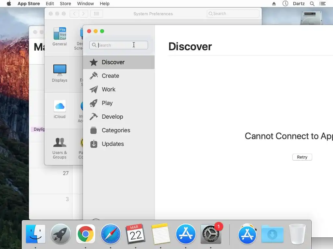Open Categories in App Store sidebar

119,130
